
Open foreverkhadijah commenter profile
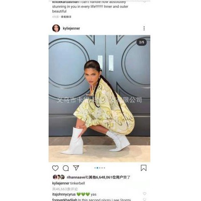click(x=65, y=200)
